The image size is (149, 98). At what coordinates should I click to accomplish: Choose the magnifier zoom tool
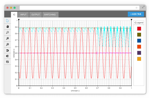coord(7,32)
